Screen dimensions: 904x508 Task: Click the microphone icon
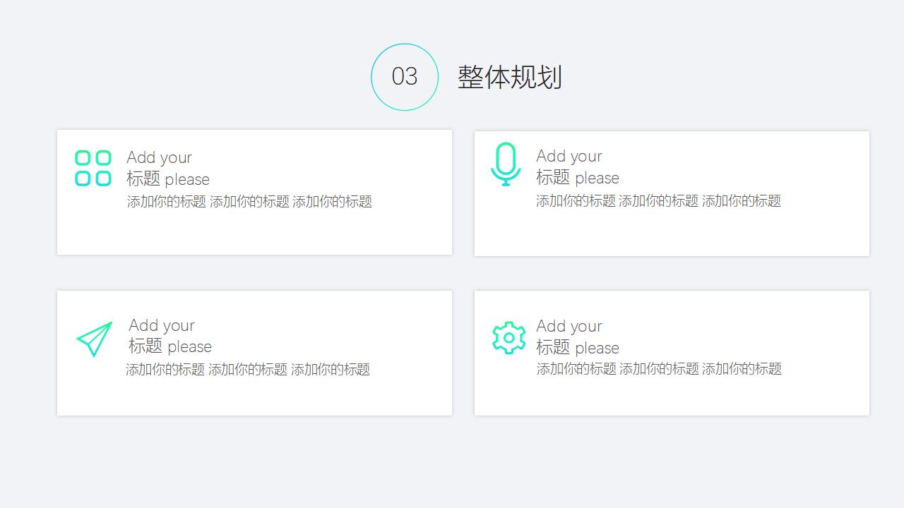point(506,164)
